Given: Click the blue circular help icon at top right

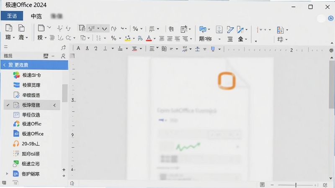Looking at the screenshot, I should (331, 18).
